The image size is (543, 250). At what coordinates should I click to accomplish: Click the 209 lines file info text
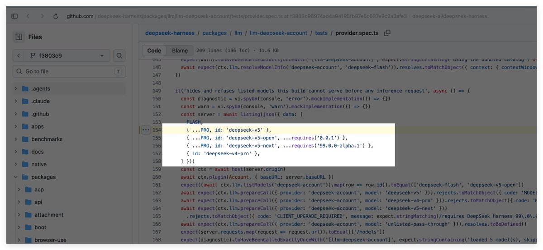click(238, 51)
